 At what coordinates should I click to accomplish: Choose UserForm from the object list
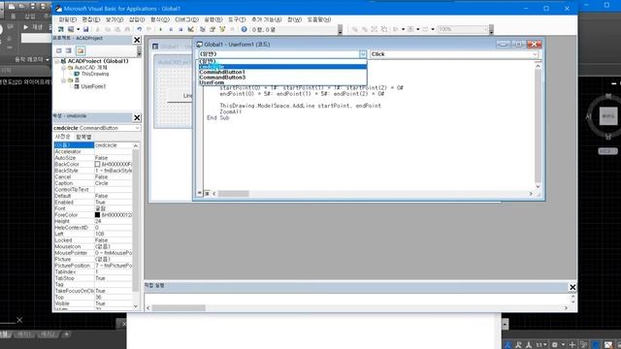pyautogui.click(x=282, y=82)
